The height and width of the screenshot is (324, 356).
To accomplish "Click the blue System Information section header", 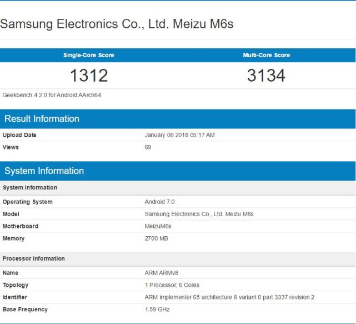I will [178, 171].
